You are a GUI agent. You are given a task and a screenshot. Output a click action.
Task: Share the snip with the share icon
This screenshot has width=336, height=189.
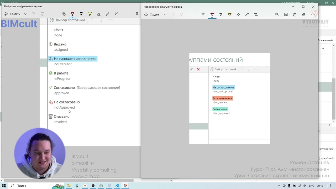(303, 14)
